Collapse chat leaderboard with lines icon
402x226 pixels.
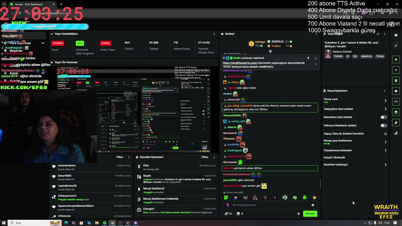click(270, 51)
